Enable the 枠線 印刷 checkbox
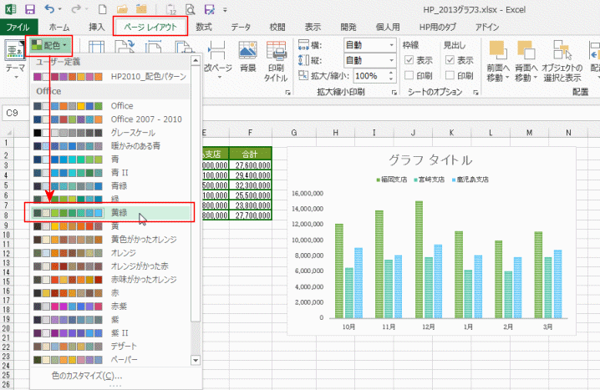 pos(409,75)
